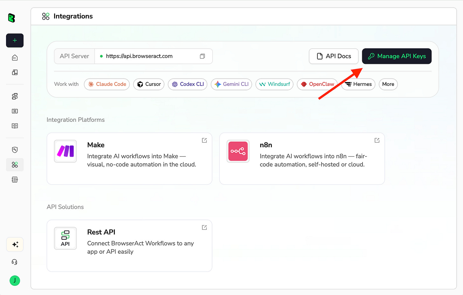This screenshot has height=295, width=463.
Task: Click Manage API Keys
Action: (397, 56)
